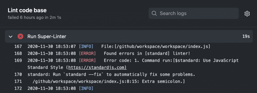This screenshot has height=93, width=257.
Task: Select log line number 168
Action: tap(18, 53)
